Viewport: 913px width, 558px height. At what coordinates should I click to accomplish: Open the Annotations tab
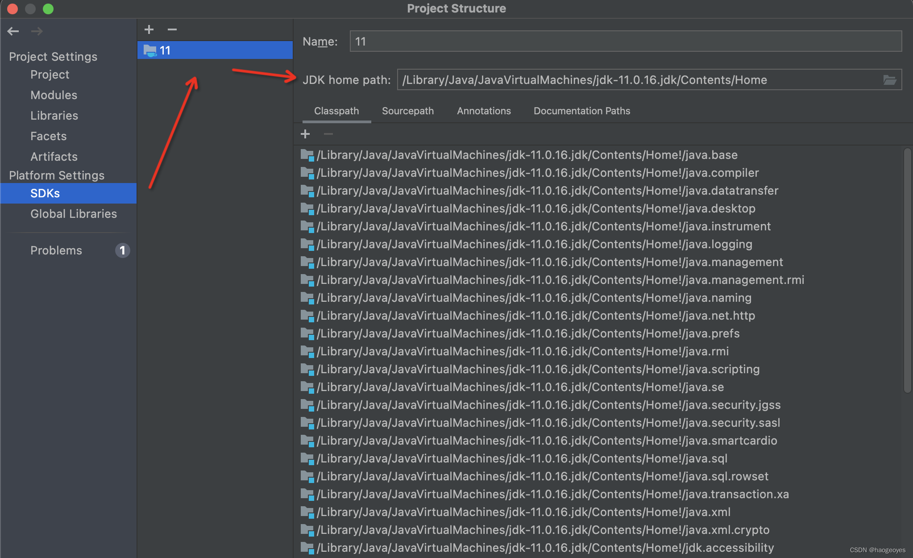tap(484, 110)
